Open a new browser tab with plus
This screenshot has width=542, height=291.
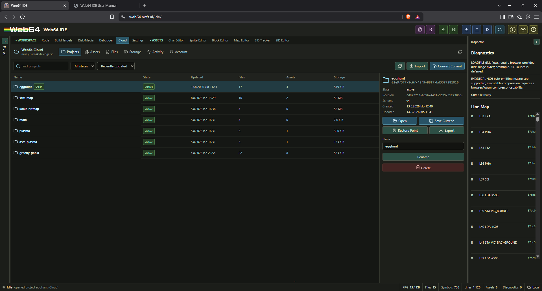(x=145, y=6)
